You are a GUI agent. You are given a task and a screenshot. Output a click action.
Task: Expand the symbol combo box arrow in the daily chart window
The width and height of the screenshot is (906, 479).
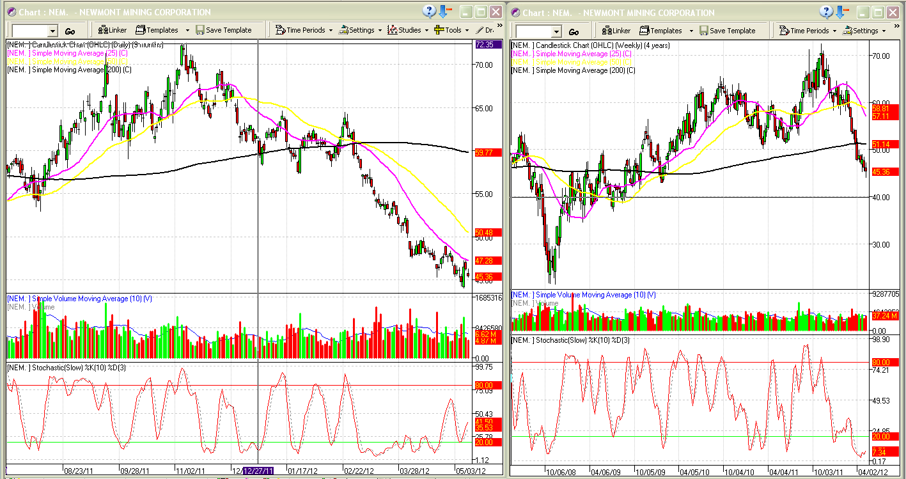point(52,31)
